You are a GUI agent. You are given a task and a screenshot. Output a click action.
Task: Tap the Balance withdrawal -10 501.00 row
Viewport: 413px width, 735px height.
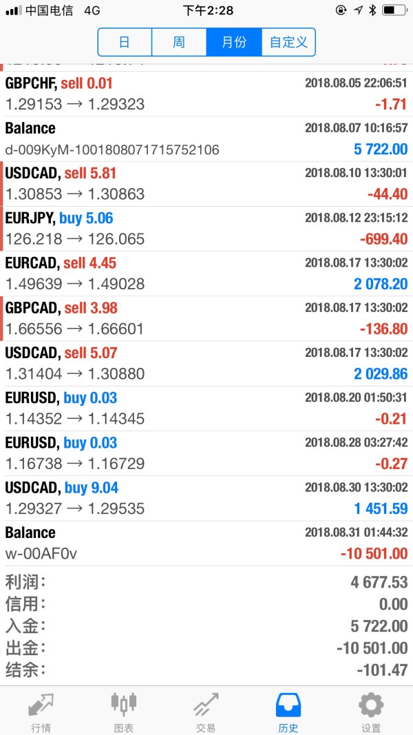[x=206, y=543]
